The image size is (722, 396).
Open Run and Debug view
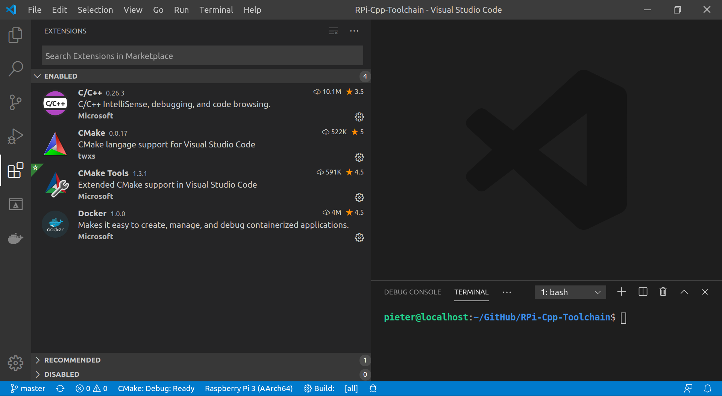click(15, 136)
